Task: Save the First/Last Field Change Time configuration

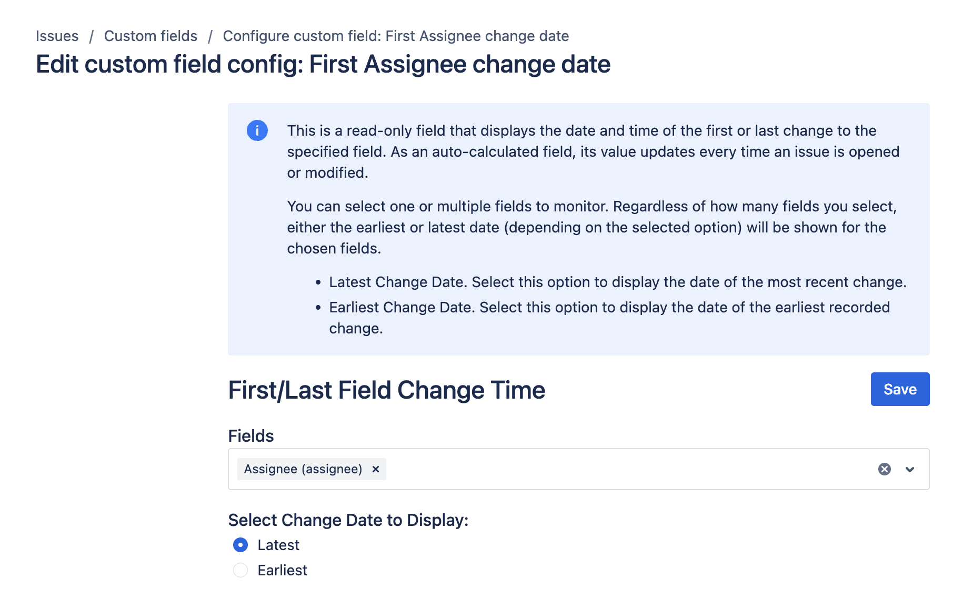Action: [x=900, y=389]
